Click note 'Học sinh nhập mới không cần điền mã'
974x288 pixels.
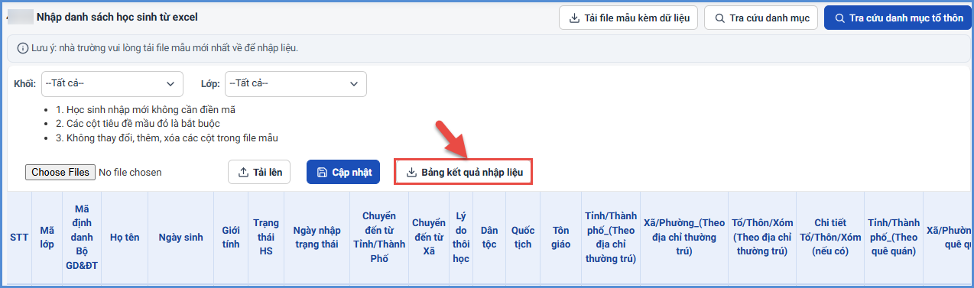tap(145, 109)
